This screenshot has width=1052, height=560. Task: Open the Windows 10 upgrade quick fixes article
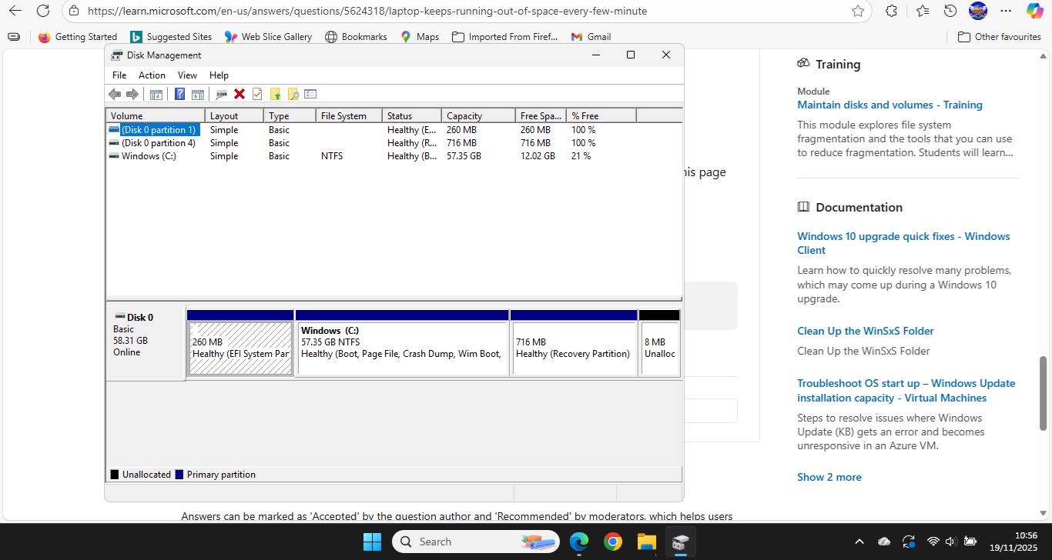click(903, 242)
